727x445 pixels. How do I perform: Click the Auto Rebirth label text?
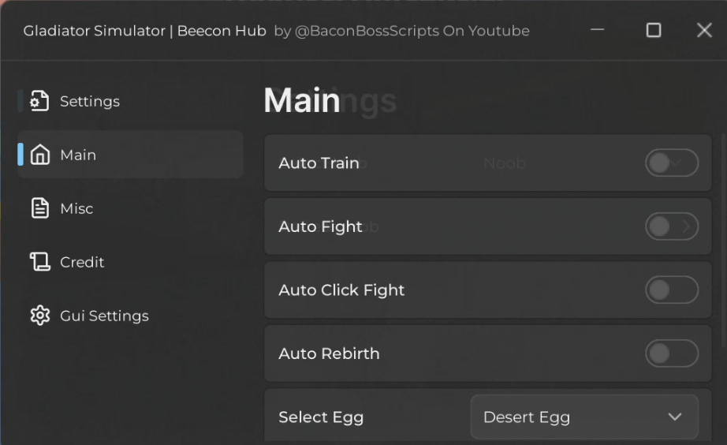(329, 353)
